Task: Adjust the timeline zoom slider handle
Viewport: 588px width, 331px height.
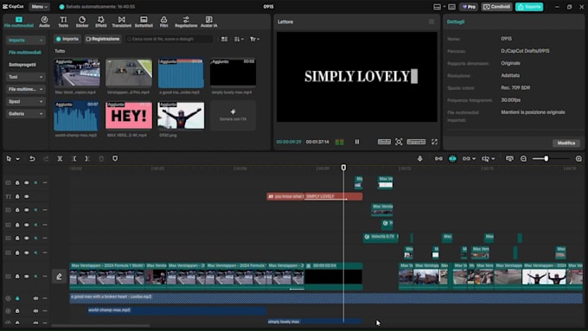Action: click(546, 158)
